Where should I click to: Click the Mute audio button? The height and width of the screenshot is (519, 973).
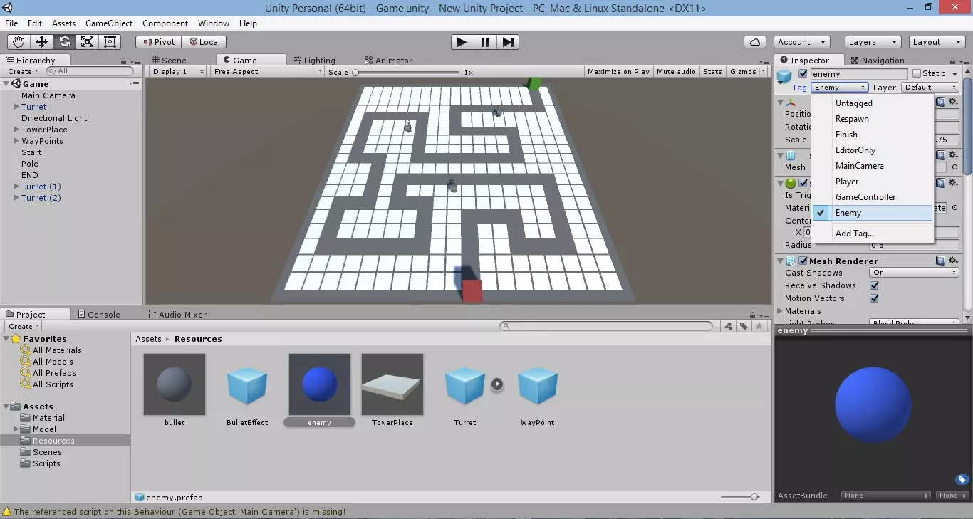click(x=676, y=72)
